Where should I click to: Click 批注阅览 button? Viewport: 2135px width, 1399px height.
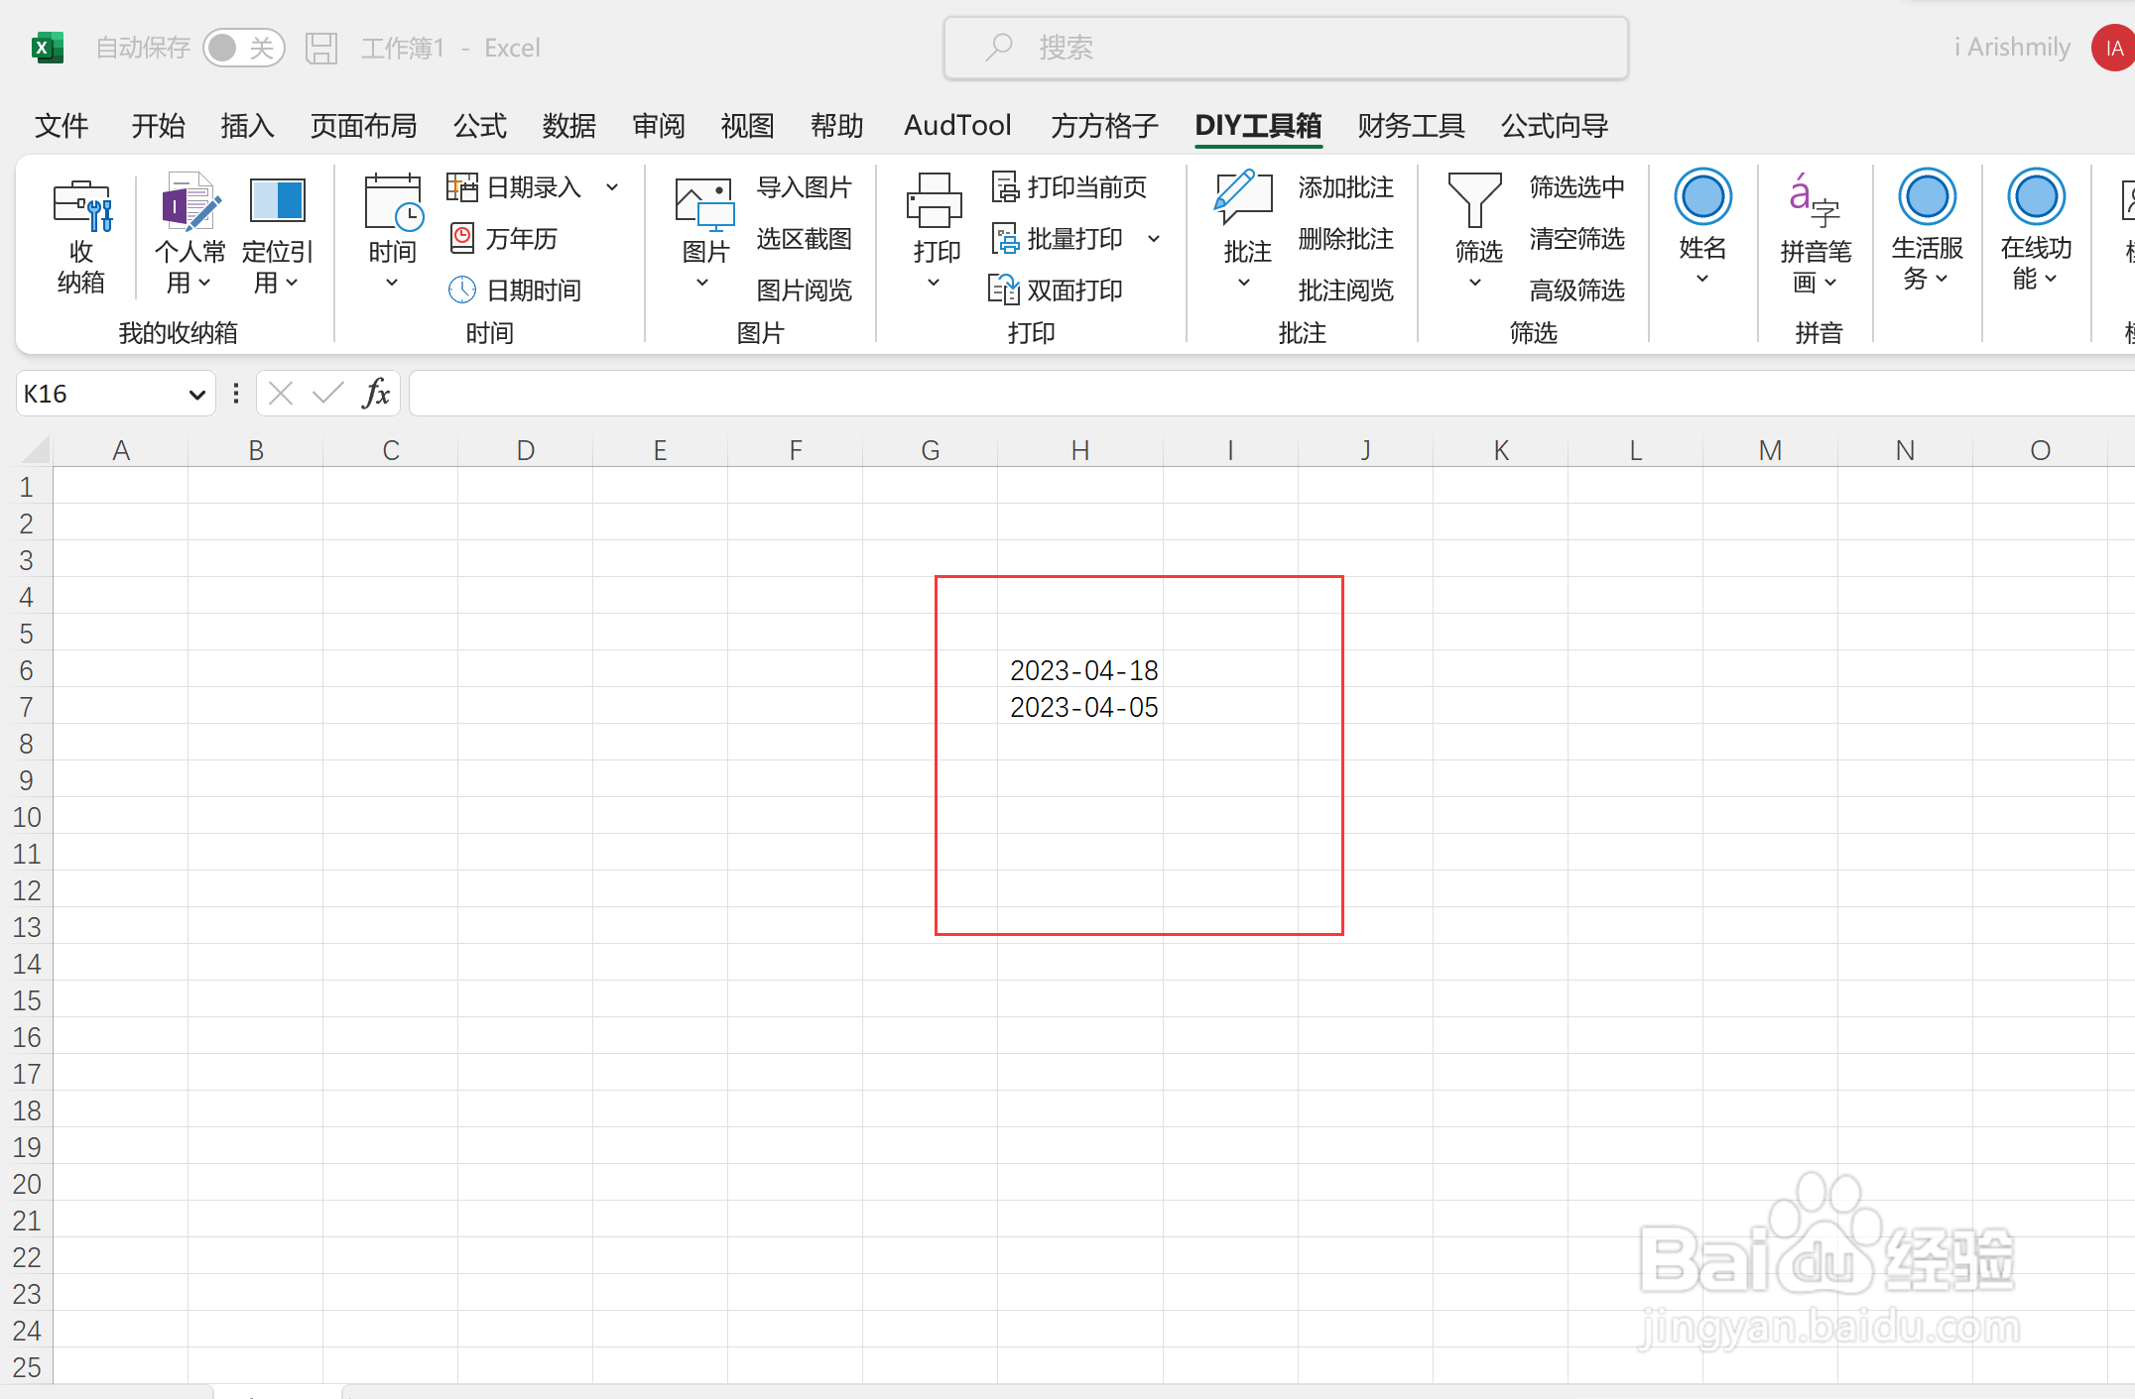pyautogui.click(x=1346, y=290)
